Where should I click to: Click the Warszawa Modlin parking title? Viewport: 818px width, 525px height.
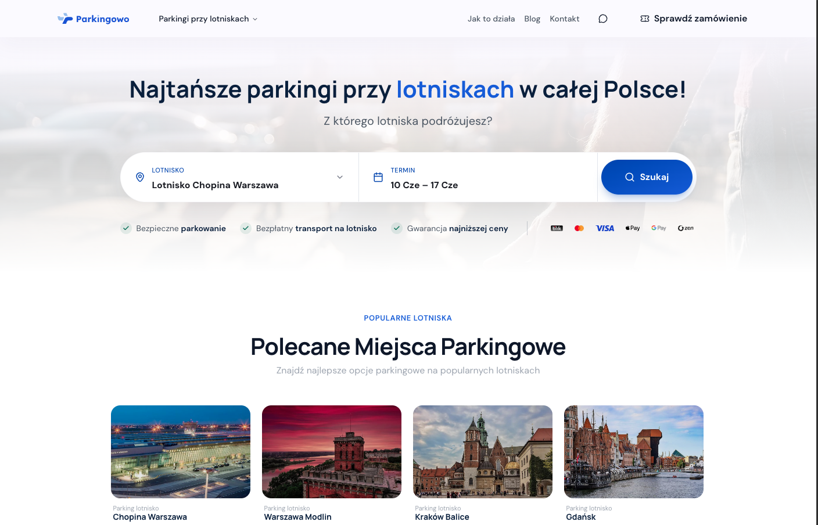(297, 517)
